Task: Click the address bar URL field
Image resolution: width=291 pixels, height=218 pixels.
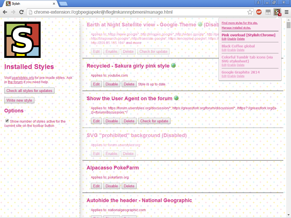Action: click(136, 12)
